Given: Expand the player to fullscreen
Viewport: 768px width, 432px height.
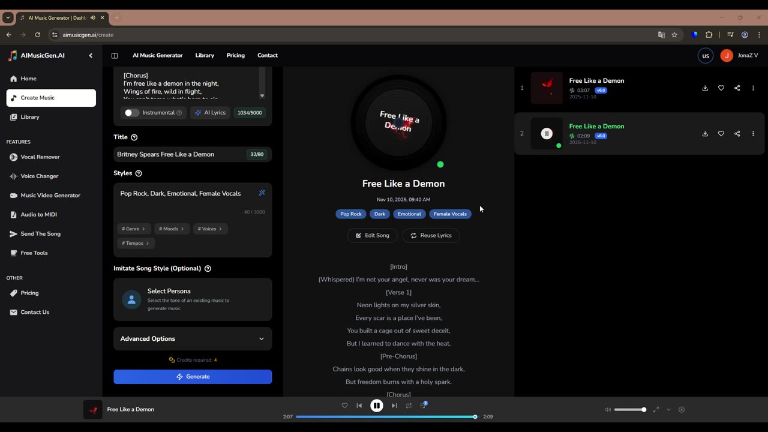Looking at the screenshot, I should [656, 410].
